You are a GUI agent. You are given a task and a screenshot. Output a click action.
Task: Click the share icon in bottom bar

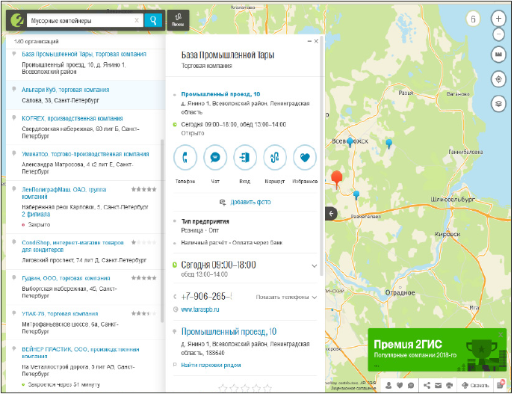pyautogui.click(x=427, y=385)
